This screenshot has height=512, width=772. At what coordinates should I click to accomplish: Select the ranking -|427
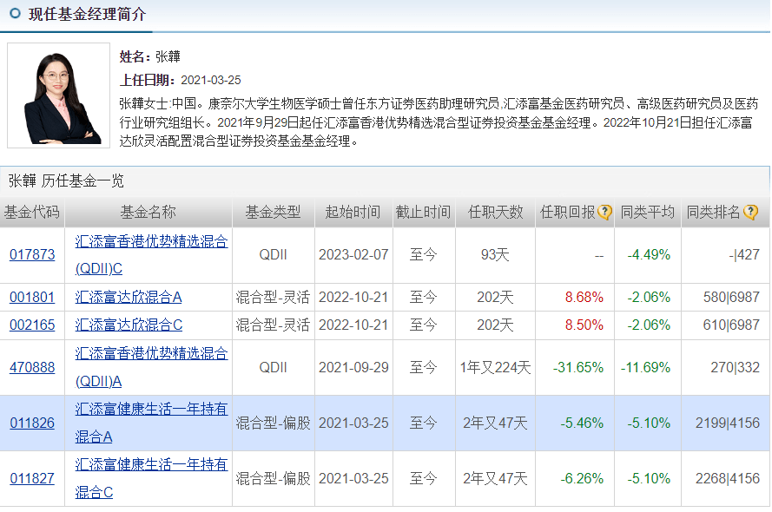[x=744, y=255]
